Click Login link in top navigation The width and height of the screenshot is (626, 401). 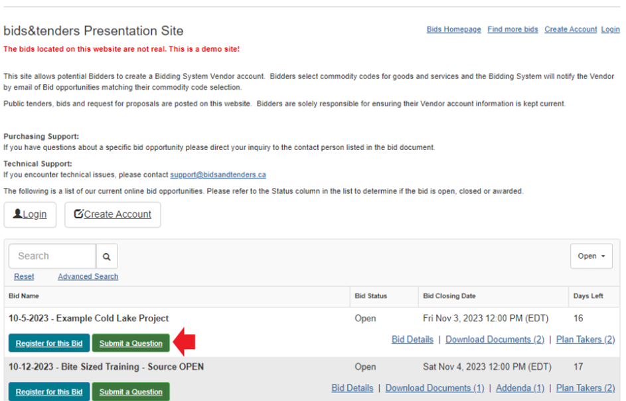tap(611, 30)
